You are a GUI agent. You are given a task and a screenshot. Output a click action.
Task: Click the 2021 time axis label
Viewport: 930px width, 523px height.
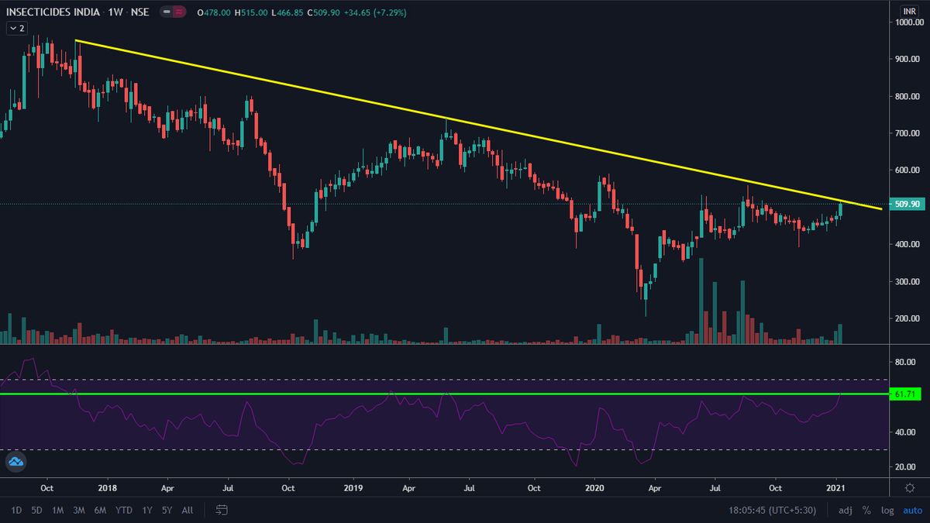(x=837, y=488)
